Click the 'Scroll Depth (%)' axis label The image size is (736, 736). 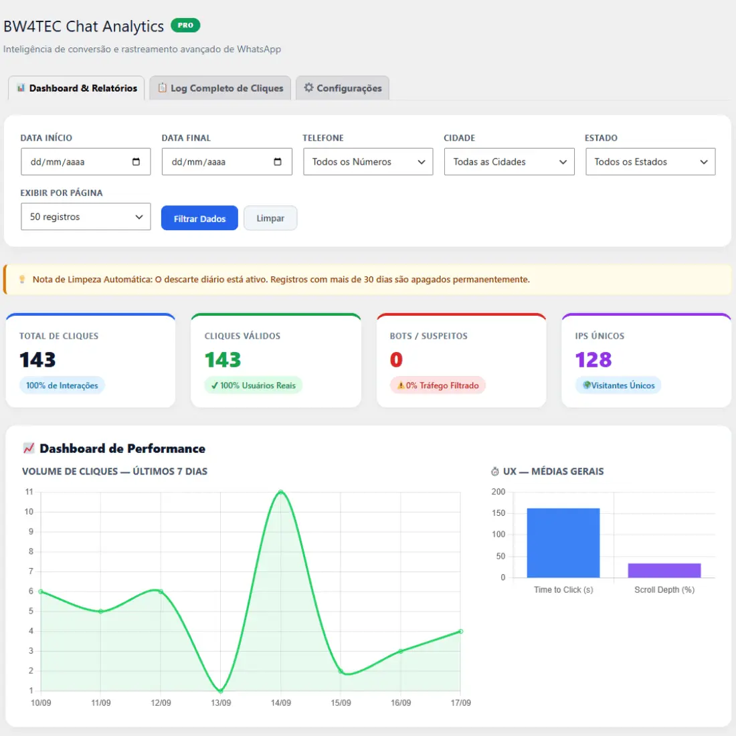664,590
